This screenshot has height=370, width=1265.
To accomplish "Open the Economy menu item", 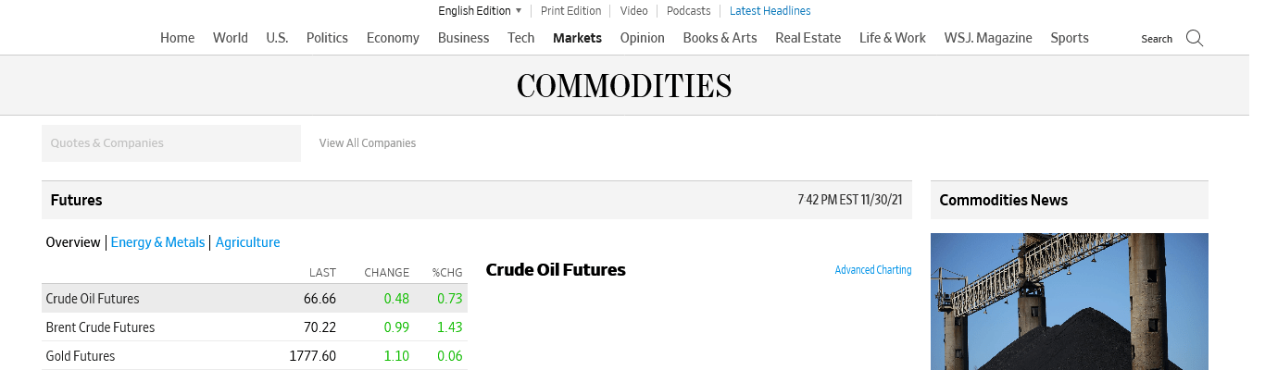I will [393, 38].
